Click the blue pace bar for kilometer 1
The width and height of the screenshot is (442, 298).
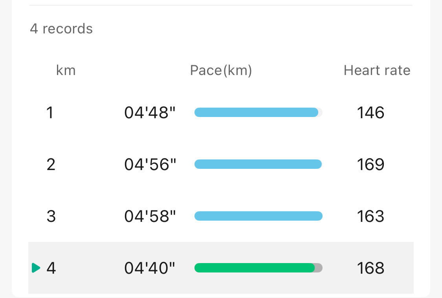[x=256, y=113]
